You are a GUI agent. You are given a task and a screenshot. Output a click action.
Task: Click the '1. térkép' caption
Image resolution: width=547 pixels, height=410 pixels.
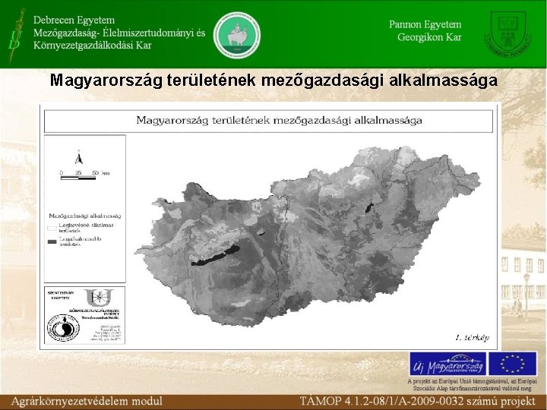(x=473, y=337)
